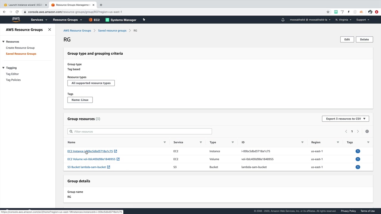The image size is (381, 214).
Task: Select Create Resource Group in sidebar
Action: [x=20, y=48]
